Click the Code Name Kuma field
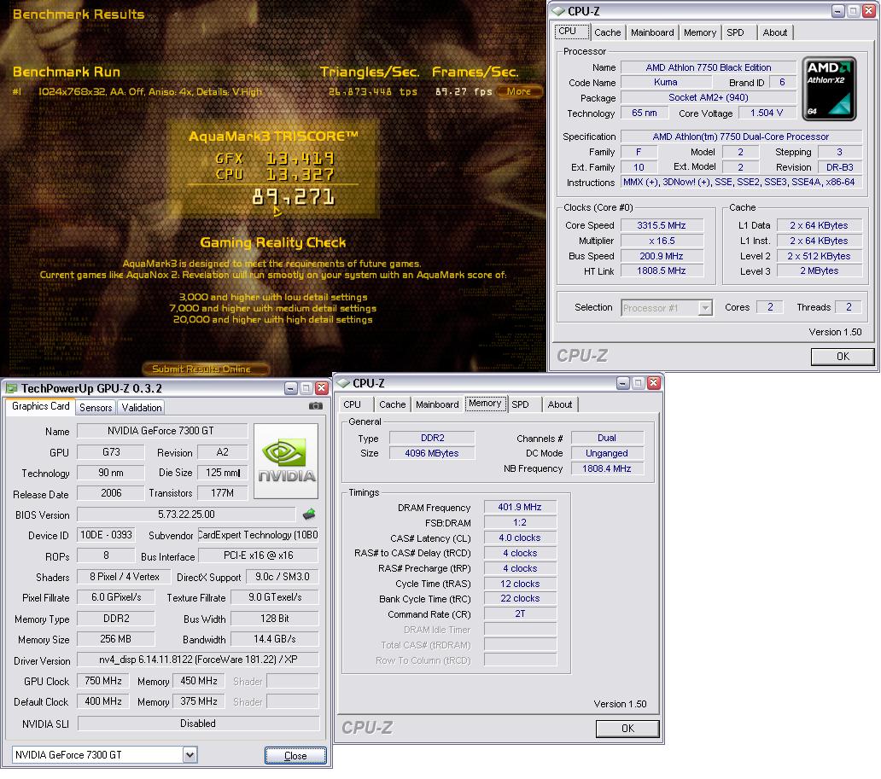881x779 pixels. 665,82
